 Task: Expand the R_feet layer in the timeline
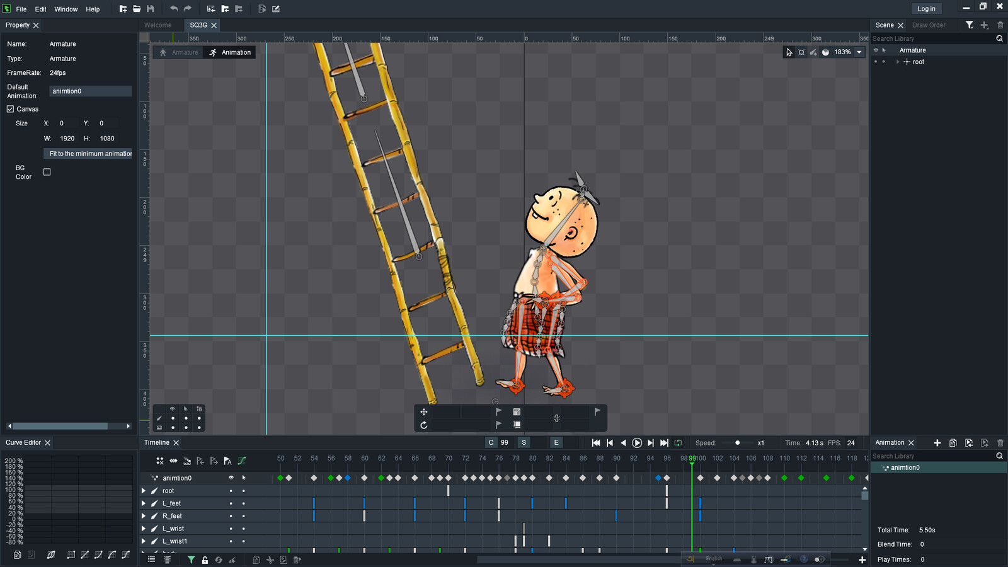pyautogui.click(x=144, y=516)
